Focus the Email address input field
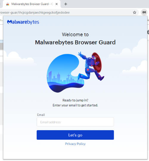149x161 pixels. [x=75, y=122]
